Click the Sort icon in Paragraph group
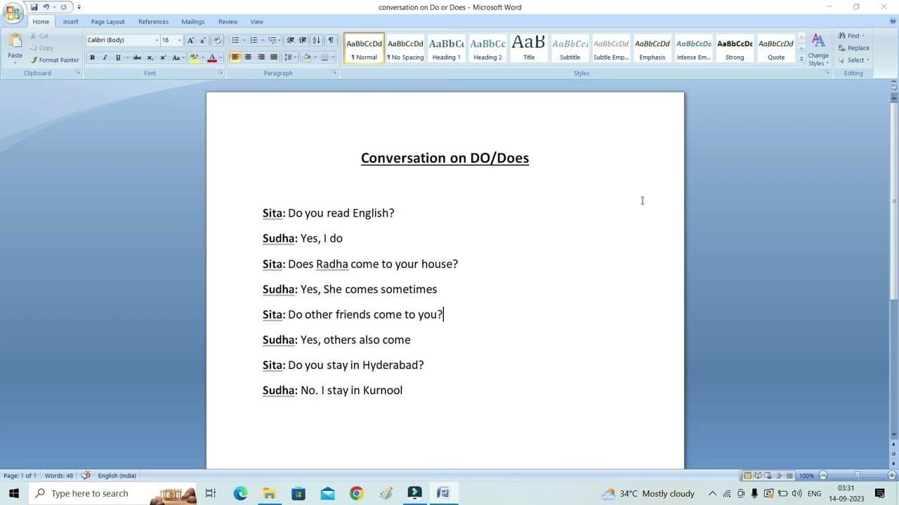899x505 pixels. [x=317, y=41]
